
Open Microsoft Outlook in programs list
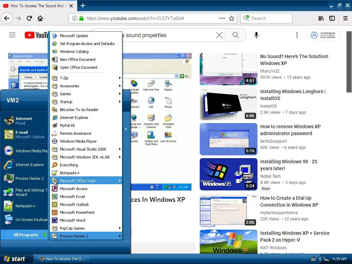click(x=86, y=204)
